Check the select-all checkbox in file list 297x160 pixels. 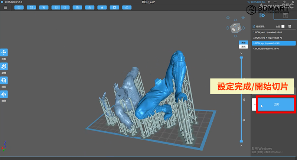click(x=283, y=26)
